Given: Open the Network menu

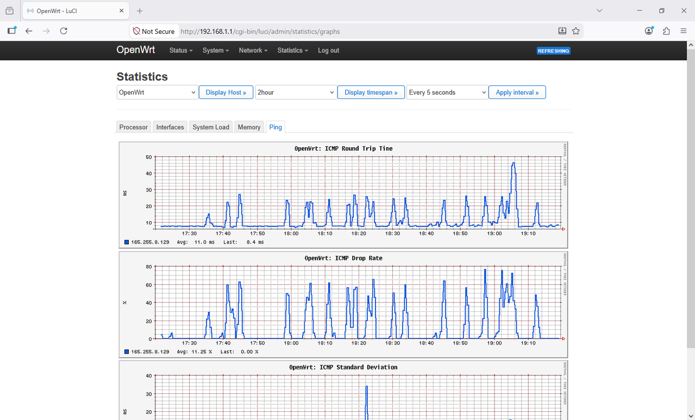Looking at the screenshot, I should pyautogui.click(x=253, y=51).
